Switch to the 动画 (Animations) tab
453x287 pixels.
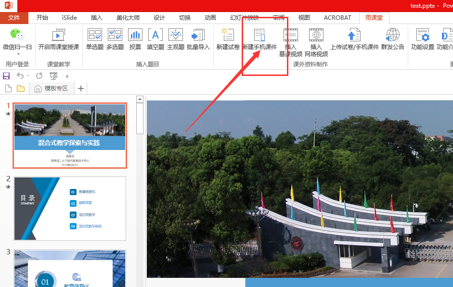210,18
